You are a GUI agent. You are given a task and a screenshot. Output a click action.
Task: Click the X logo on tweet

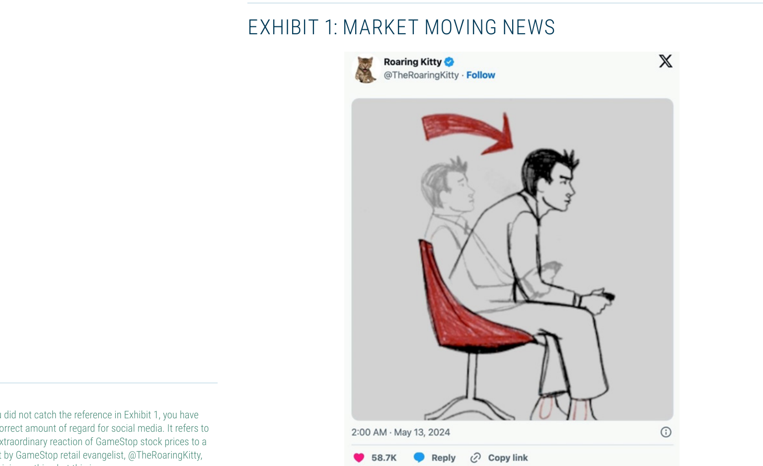tap(666, 61)
